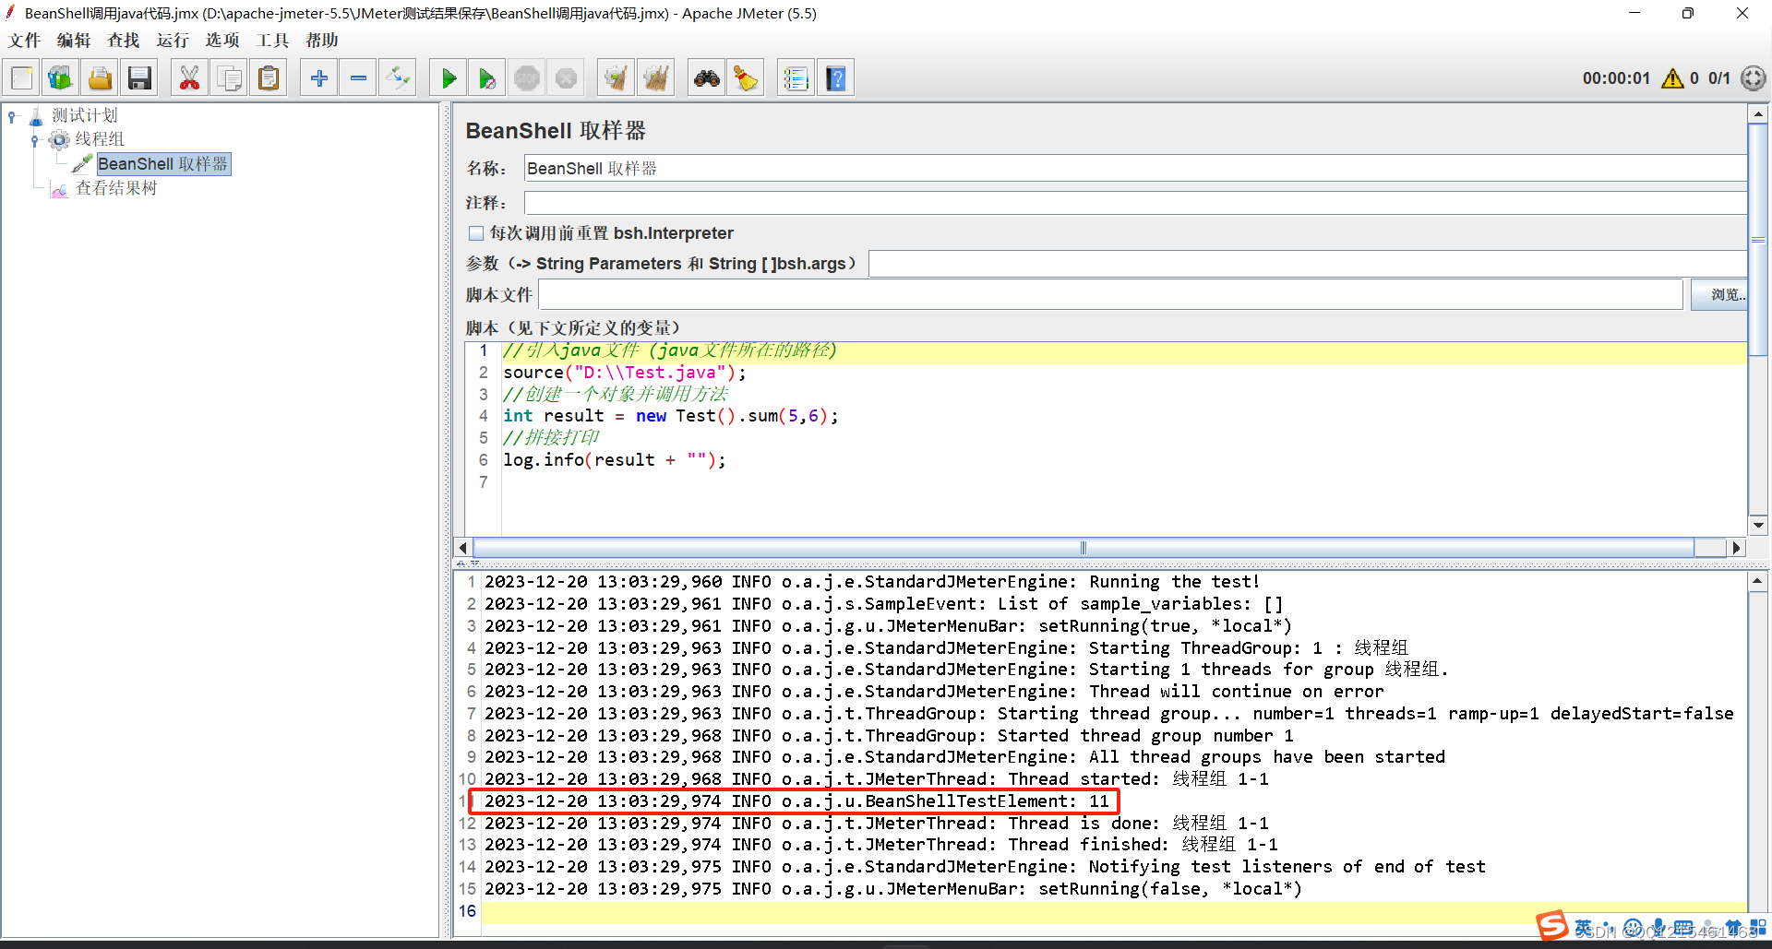Start the test without pauses

click(x=487, y=78)
